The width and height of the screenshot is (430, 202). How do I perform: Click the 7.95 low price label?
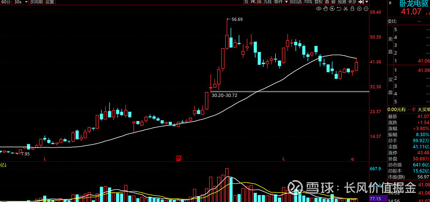[x=25, y=154]
